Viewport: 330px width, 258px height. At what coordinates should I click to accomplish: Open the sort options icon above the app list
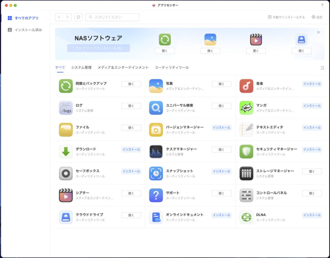pyautogui.click(x=322, y=67)
